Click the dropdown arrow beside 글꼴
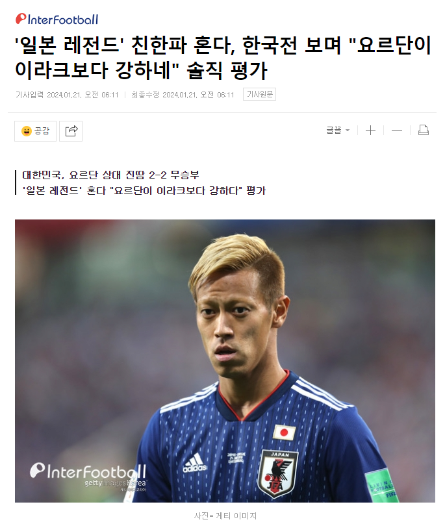This screenshot has width=445, height=524. (348, 131)
